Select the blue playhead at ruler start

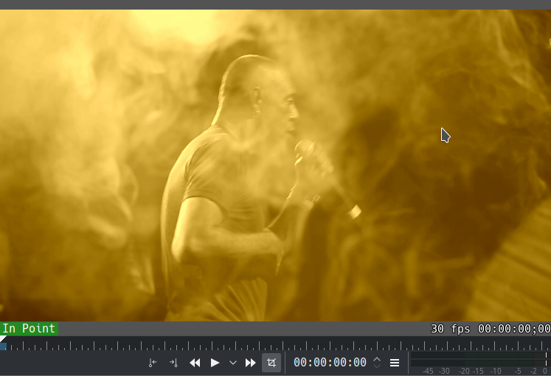[x=3, y=345]
